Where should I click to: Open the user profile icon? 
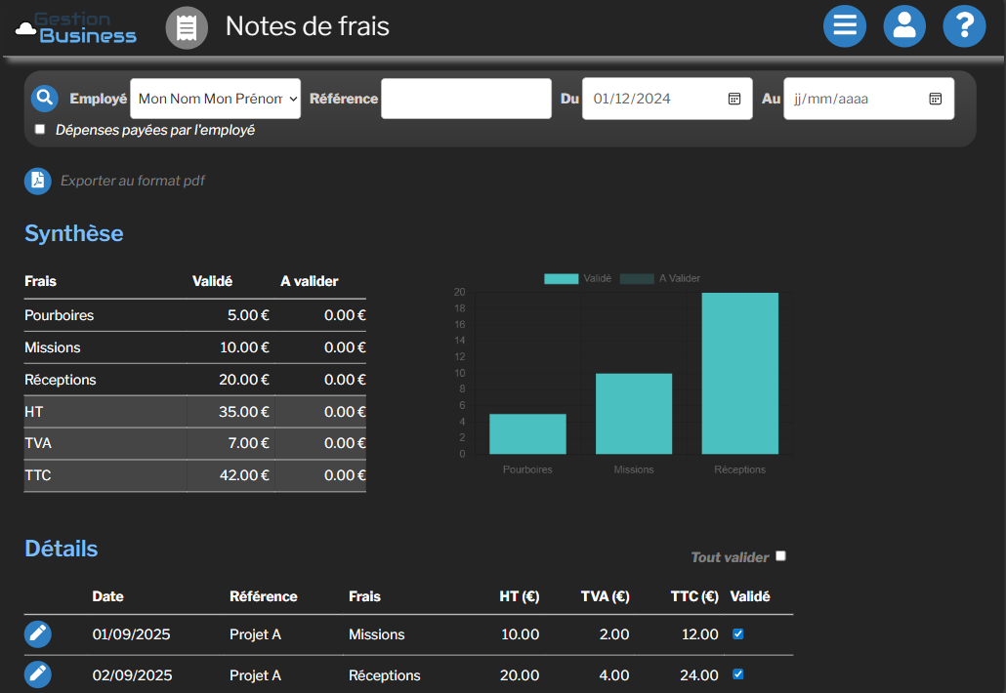point(904,26)
